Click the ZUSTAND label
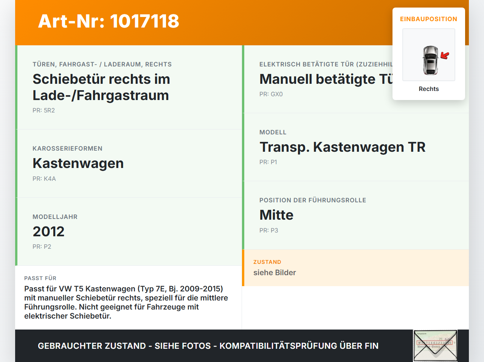The image size is (484, 362). tap(267, 262)
